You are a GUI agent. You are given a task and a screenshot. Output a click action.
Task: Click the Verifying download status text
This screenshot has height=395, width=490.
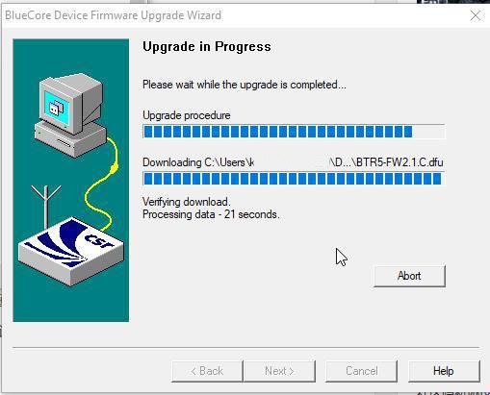(187, 202)
